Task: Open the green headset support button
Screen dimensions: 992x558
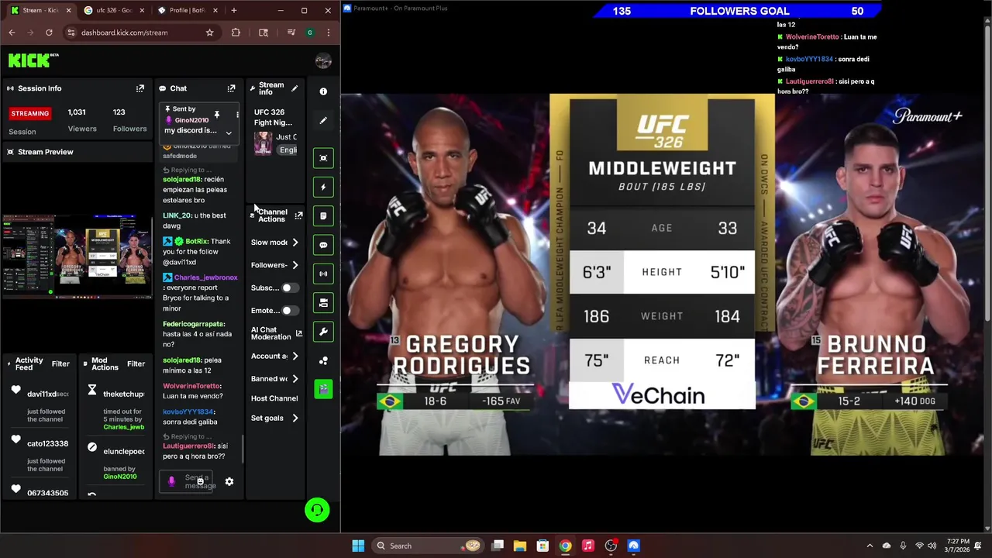Action: (x=317, y=510)
